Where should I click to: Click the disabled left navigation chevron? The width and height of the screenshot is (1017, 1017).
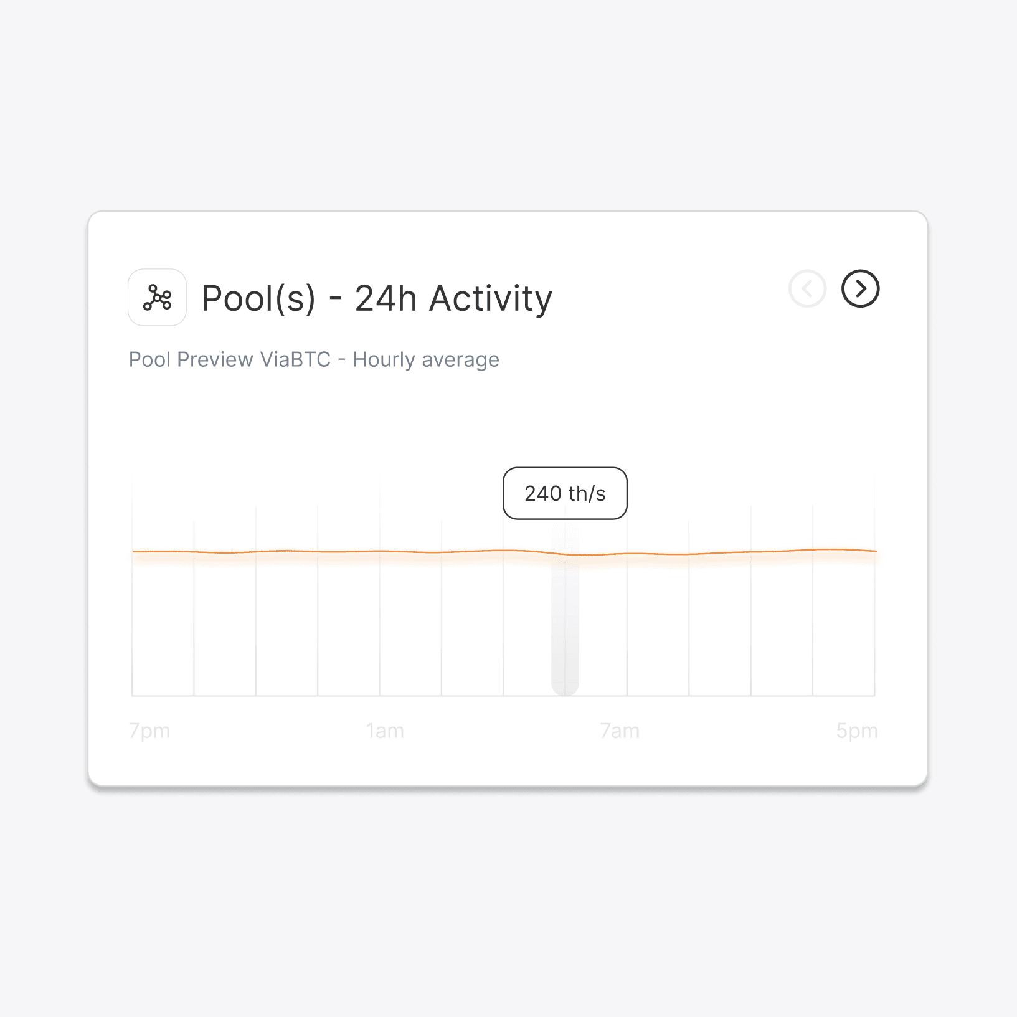pyautogui.click(x=807, y=289)
